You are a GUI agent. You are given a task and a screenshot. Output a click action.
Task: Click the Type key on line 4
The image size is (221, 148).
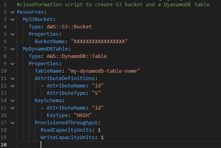35,27
